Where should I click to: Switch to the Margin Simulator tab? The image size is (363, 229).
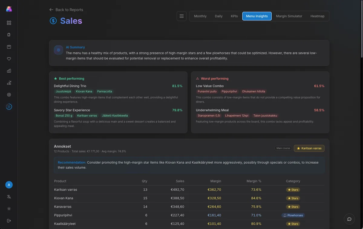(289, 16)
